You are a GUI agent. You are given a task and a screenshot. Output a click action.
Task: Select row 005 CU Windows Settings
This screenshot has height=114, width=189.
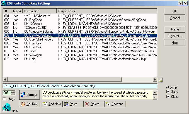point(80,32)
